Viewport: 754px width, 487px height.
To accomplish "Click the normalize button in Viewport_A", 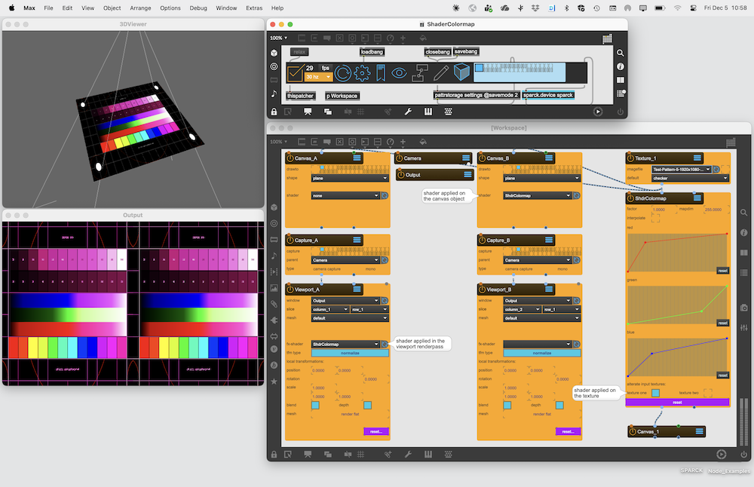I will click(350, 353).
